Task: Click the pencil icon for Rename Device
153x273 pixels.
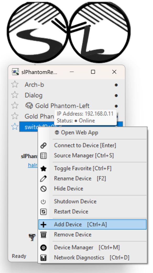Action: (44, 178)
